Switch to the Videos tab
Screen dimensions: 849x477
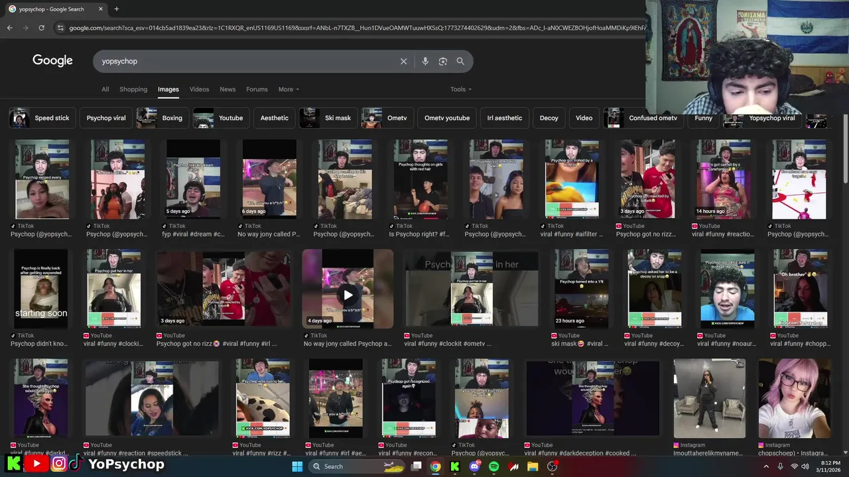point(199,89)
